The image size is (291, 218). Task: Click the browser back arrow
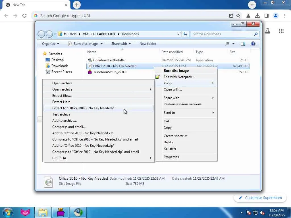click(6, 16)
